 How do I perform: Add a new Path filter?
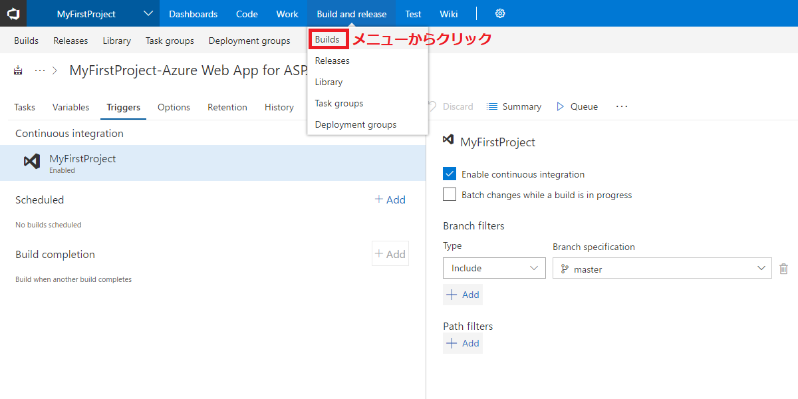[x=463, y=343]
